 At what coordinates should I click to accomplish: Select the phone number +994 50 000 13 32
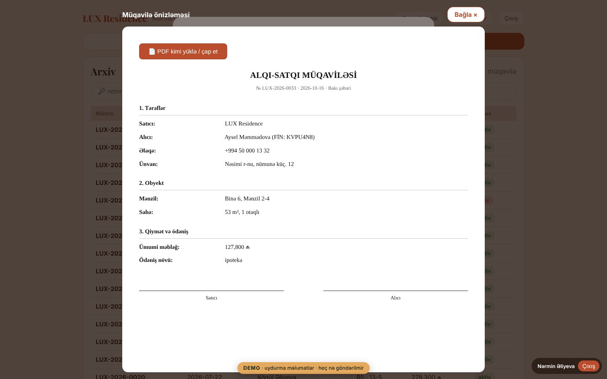pyautogui.click(x=247, y=150)
